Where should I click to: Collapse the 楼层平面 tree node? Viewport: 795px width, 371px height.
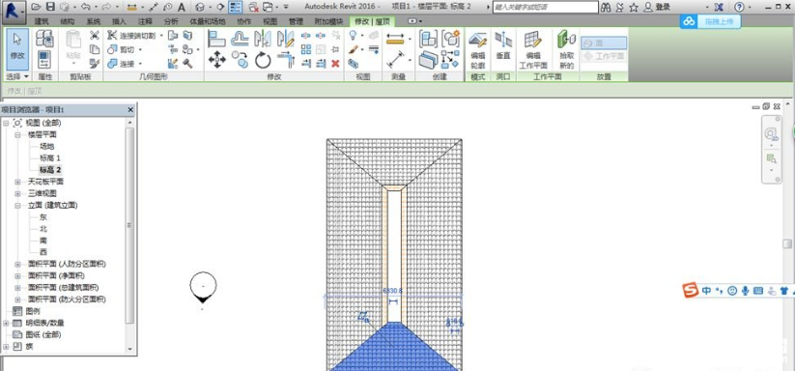[x=18, y=135]
